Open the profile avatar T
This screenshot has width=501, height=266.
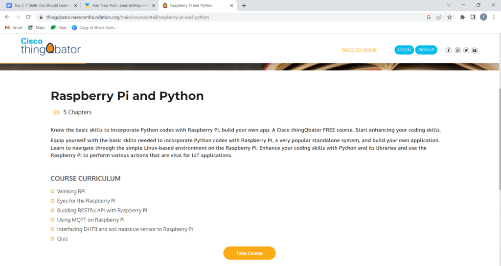[x=483, y=17]
